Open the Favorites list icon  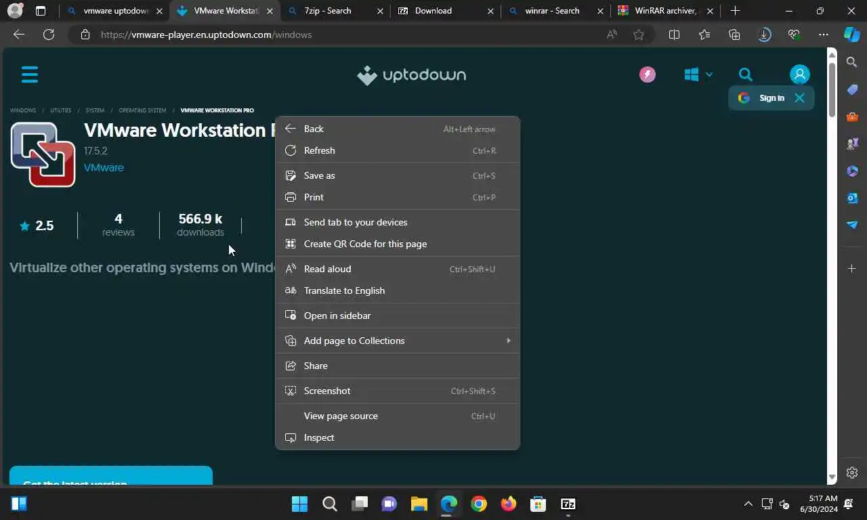[704, 35]
